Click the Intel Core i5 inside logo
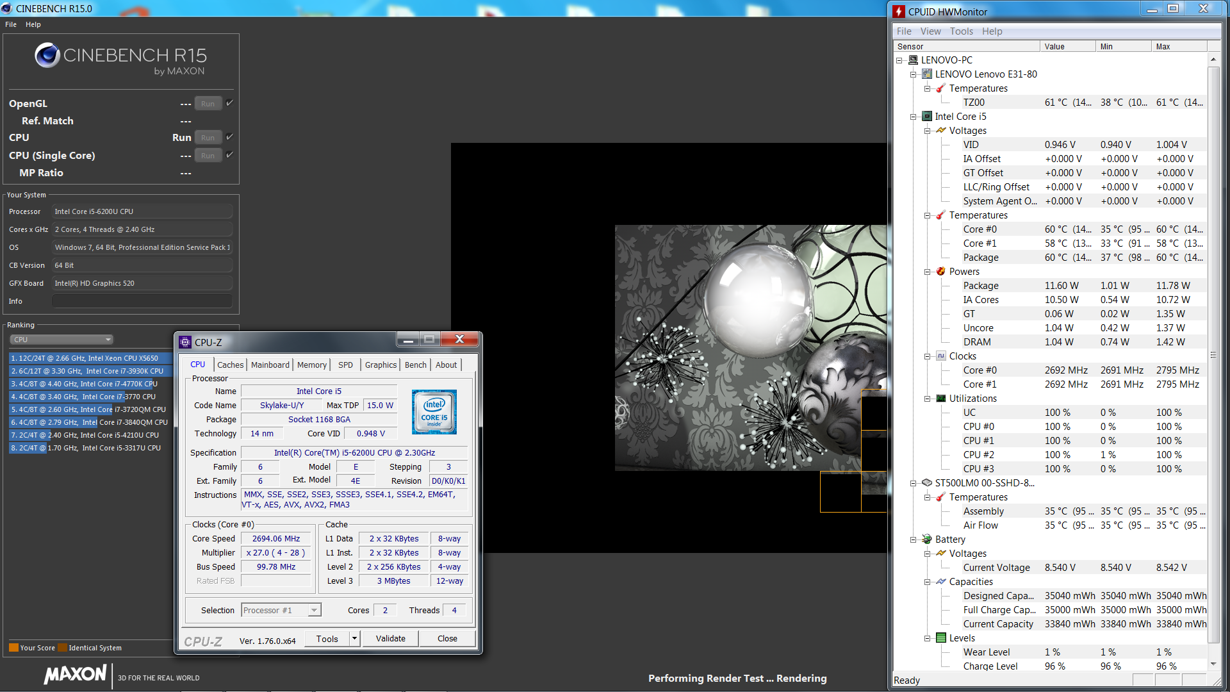The height and width of the screenshot is (692, 1230). point(434,411)
